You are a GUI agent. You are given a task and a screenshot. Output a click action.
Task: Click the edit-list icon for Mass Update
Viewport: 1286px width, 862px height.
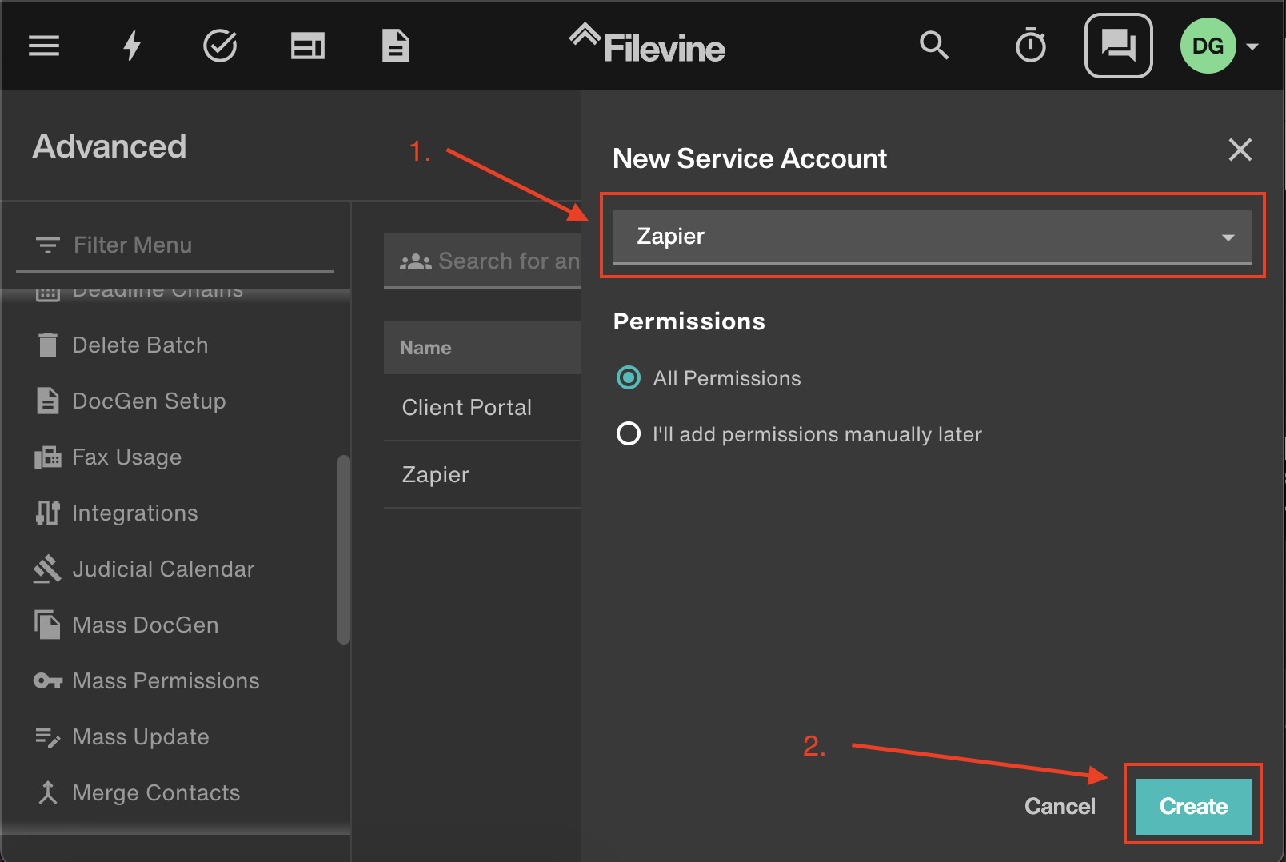pos(48,737)
